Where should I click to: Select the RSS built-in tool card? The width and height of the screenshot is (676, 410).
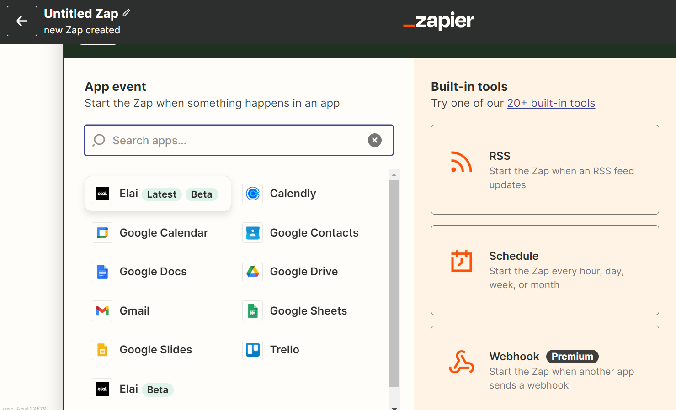coord(545,169)
